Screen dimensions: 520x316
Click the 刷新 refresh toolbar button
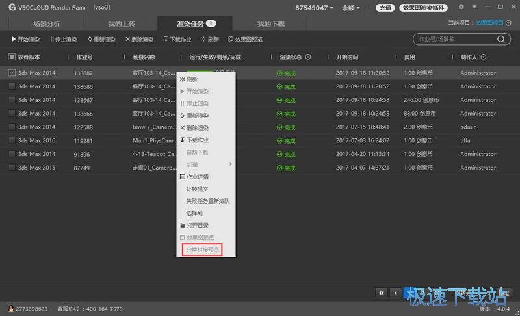click(x=210, y=39)
